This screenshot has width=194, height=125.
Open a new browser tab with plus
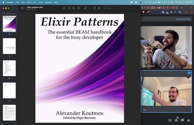[x=182, y=8]
